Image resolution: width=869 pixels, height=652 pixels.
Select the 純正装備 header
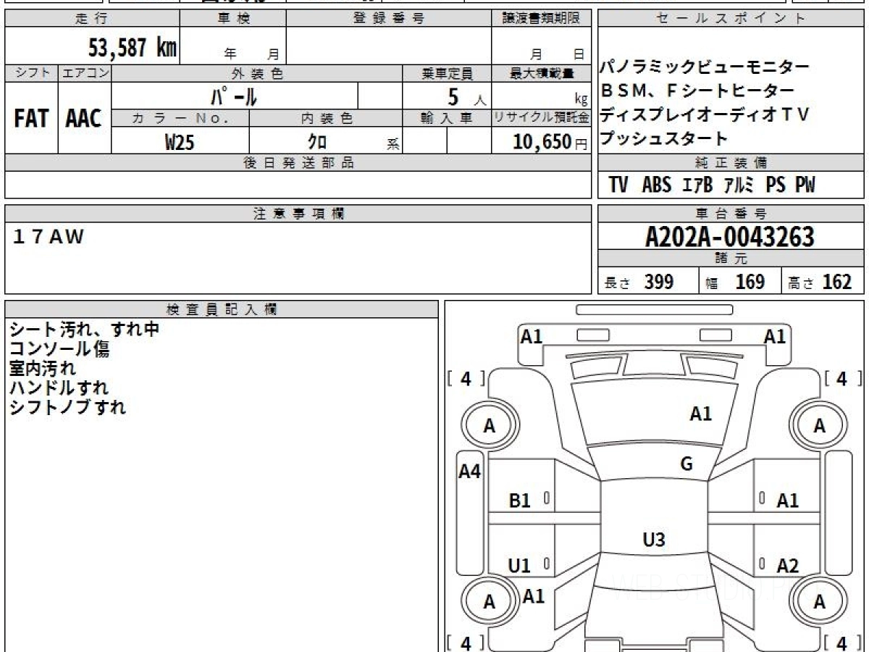click(731, 163)
